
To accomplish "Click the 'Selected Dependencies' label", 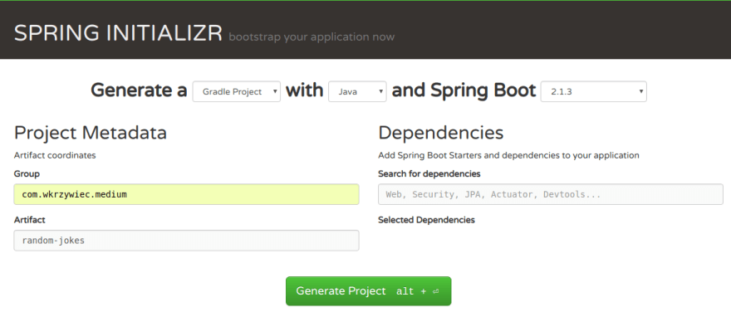I will click(x=426, y=220).
